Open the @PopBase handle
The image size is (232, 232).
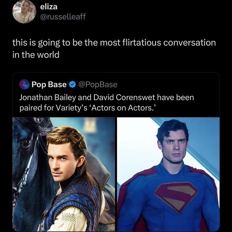(98, 84)
